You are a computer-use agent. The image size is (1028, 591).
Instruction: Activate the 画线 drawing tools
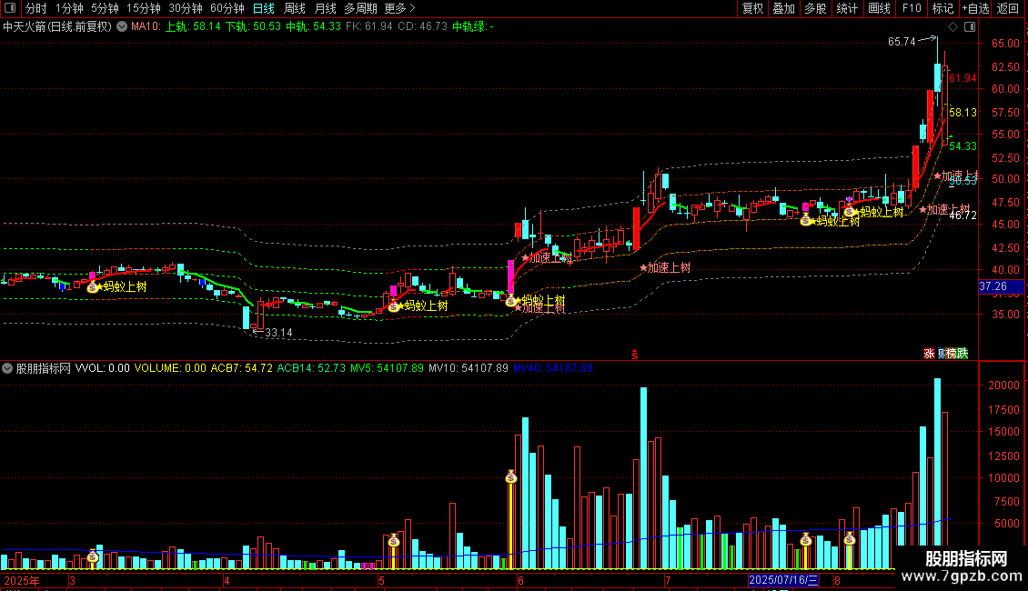click(x=879, y=8)
